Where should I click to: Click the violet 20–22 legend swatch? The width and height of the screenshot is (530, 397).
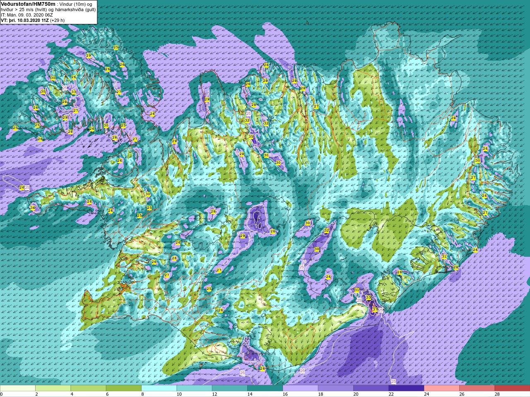(371, 388)
